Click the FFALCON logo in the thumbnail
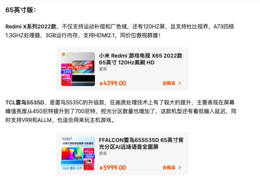This screenshot has height=184, width=260. (x=67, y=139)
